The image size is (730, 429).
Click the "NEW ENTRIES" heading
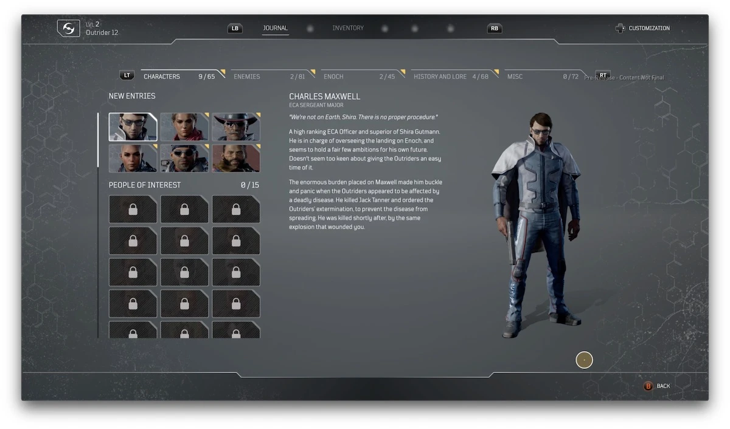[132, 96]
